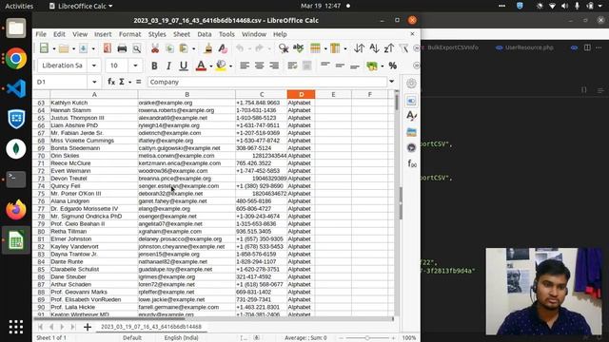Toggle Wrap Text icon
Image resolution: width=609 pixels, height=342 pixels.
tap(292, 66)
